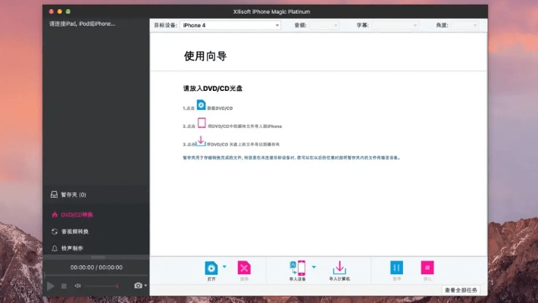Click the 查看全部任务 button
The width and height of the screenshot is (538, 303).
tap(461, 290)
